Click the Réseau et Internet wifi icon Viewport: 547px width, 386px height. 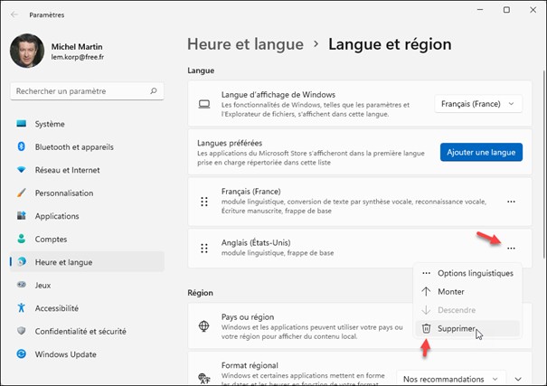coord(22,170)
